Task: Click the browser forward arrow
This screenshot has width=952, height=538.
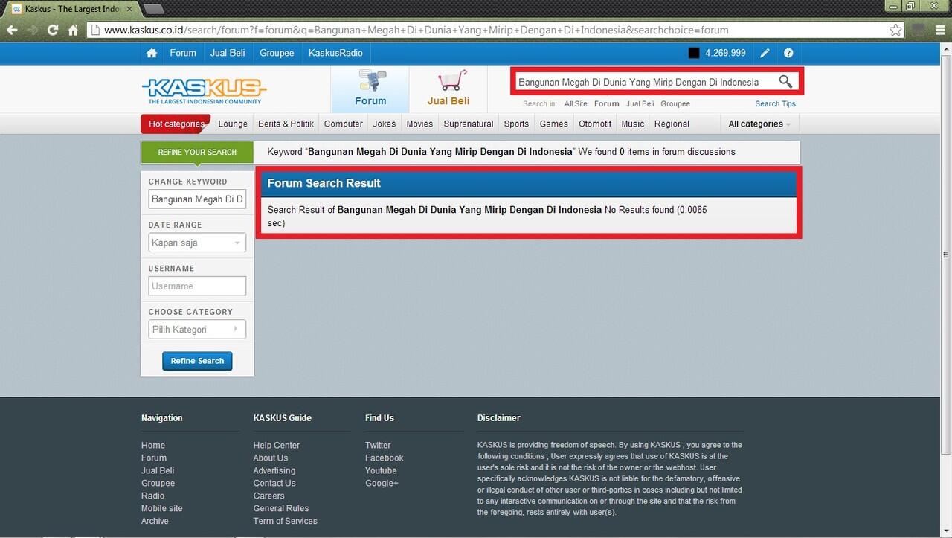Action: pos(32,30)
